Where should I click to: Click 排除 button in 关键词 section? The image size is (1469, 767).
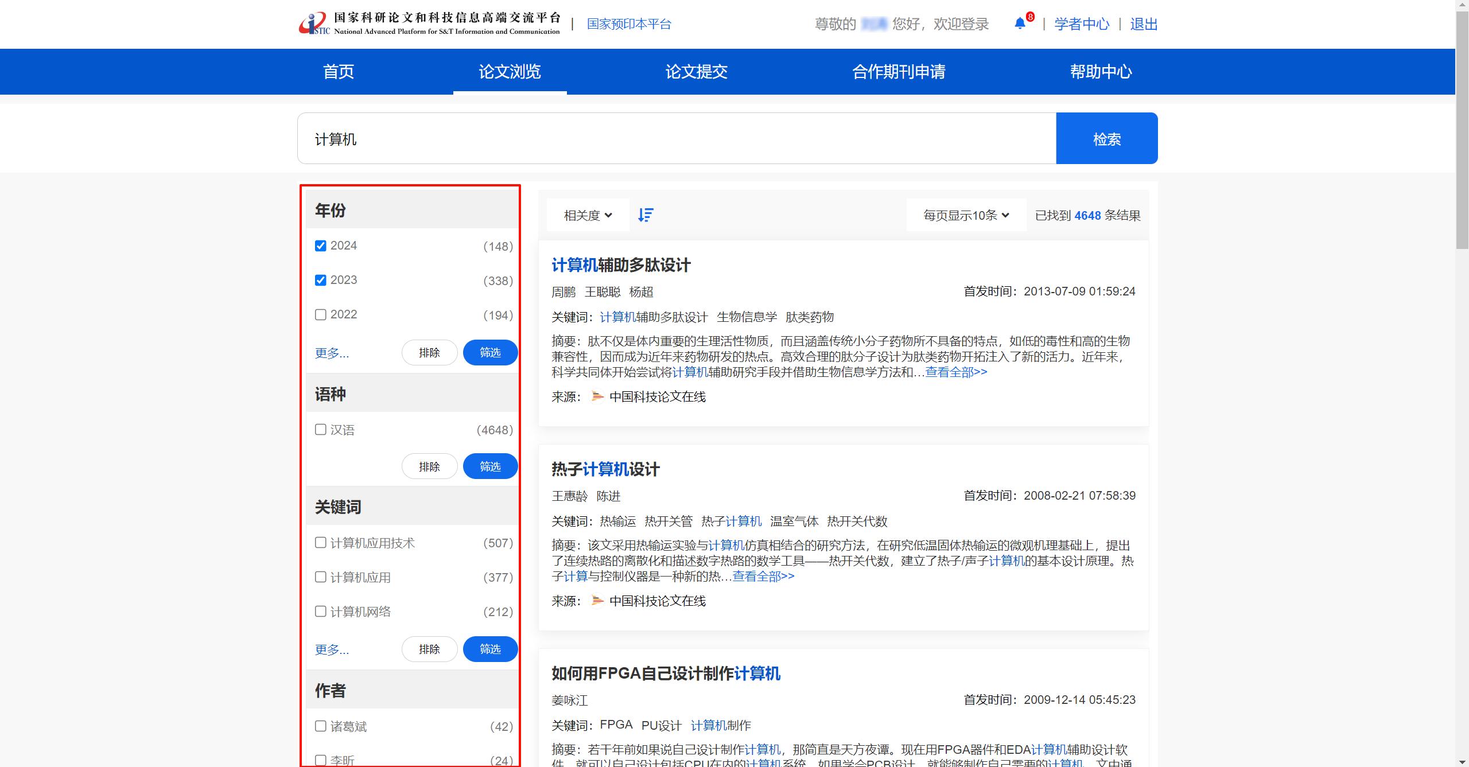coord(429,649)
